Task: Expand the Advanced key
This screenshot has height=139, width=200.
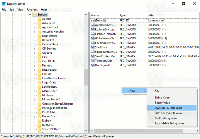Action: point(34,23)
